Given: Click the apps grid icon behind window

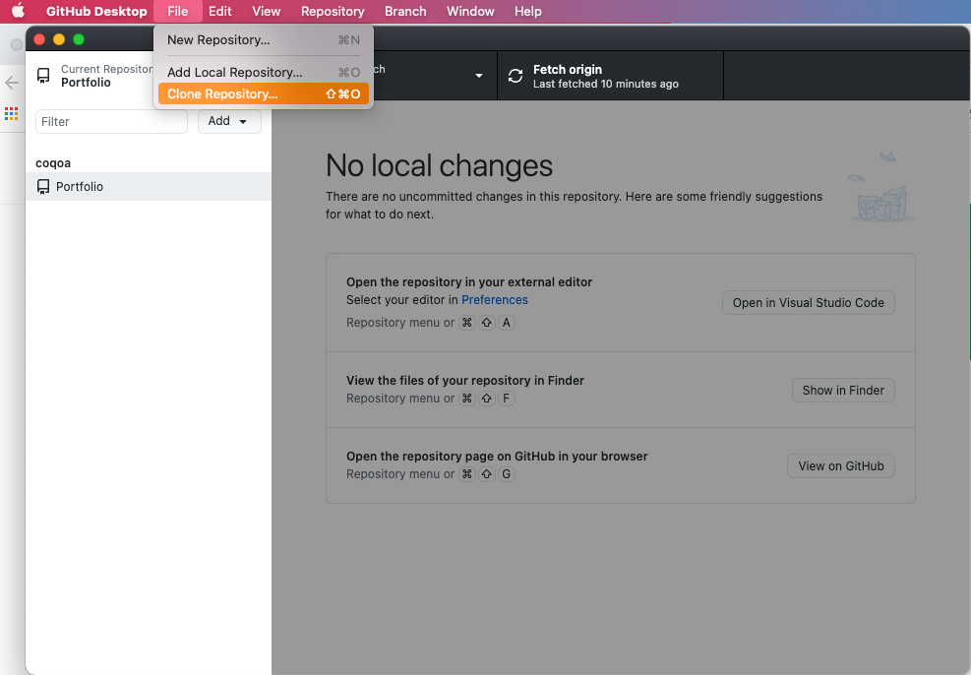Looking at the screenshot, I should click(x=11, y=113).
